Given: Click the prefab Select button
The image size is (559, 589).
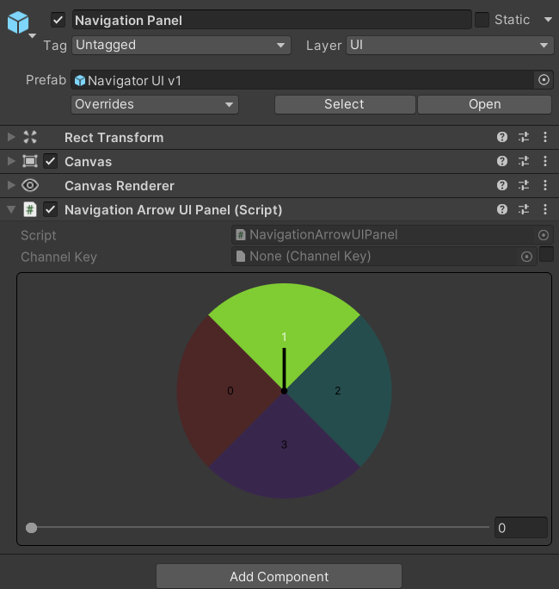Looking at the screenshot, I should coord(345,104).
